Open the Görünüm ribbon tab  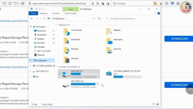tap(56, 13)
